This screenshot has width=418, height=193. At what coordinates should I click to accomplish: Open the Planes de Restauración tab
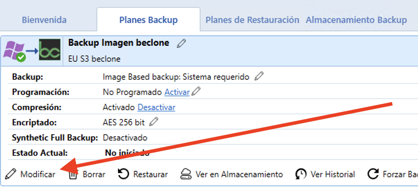tap(252, 20)
